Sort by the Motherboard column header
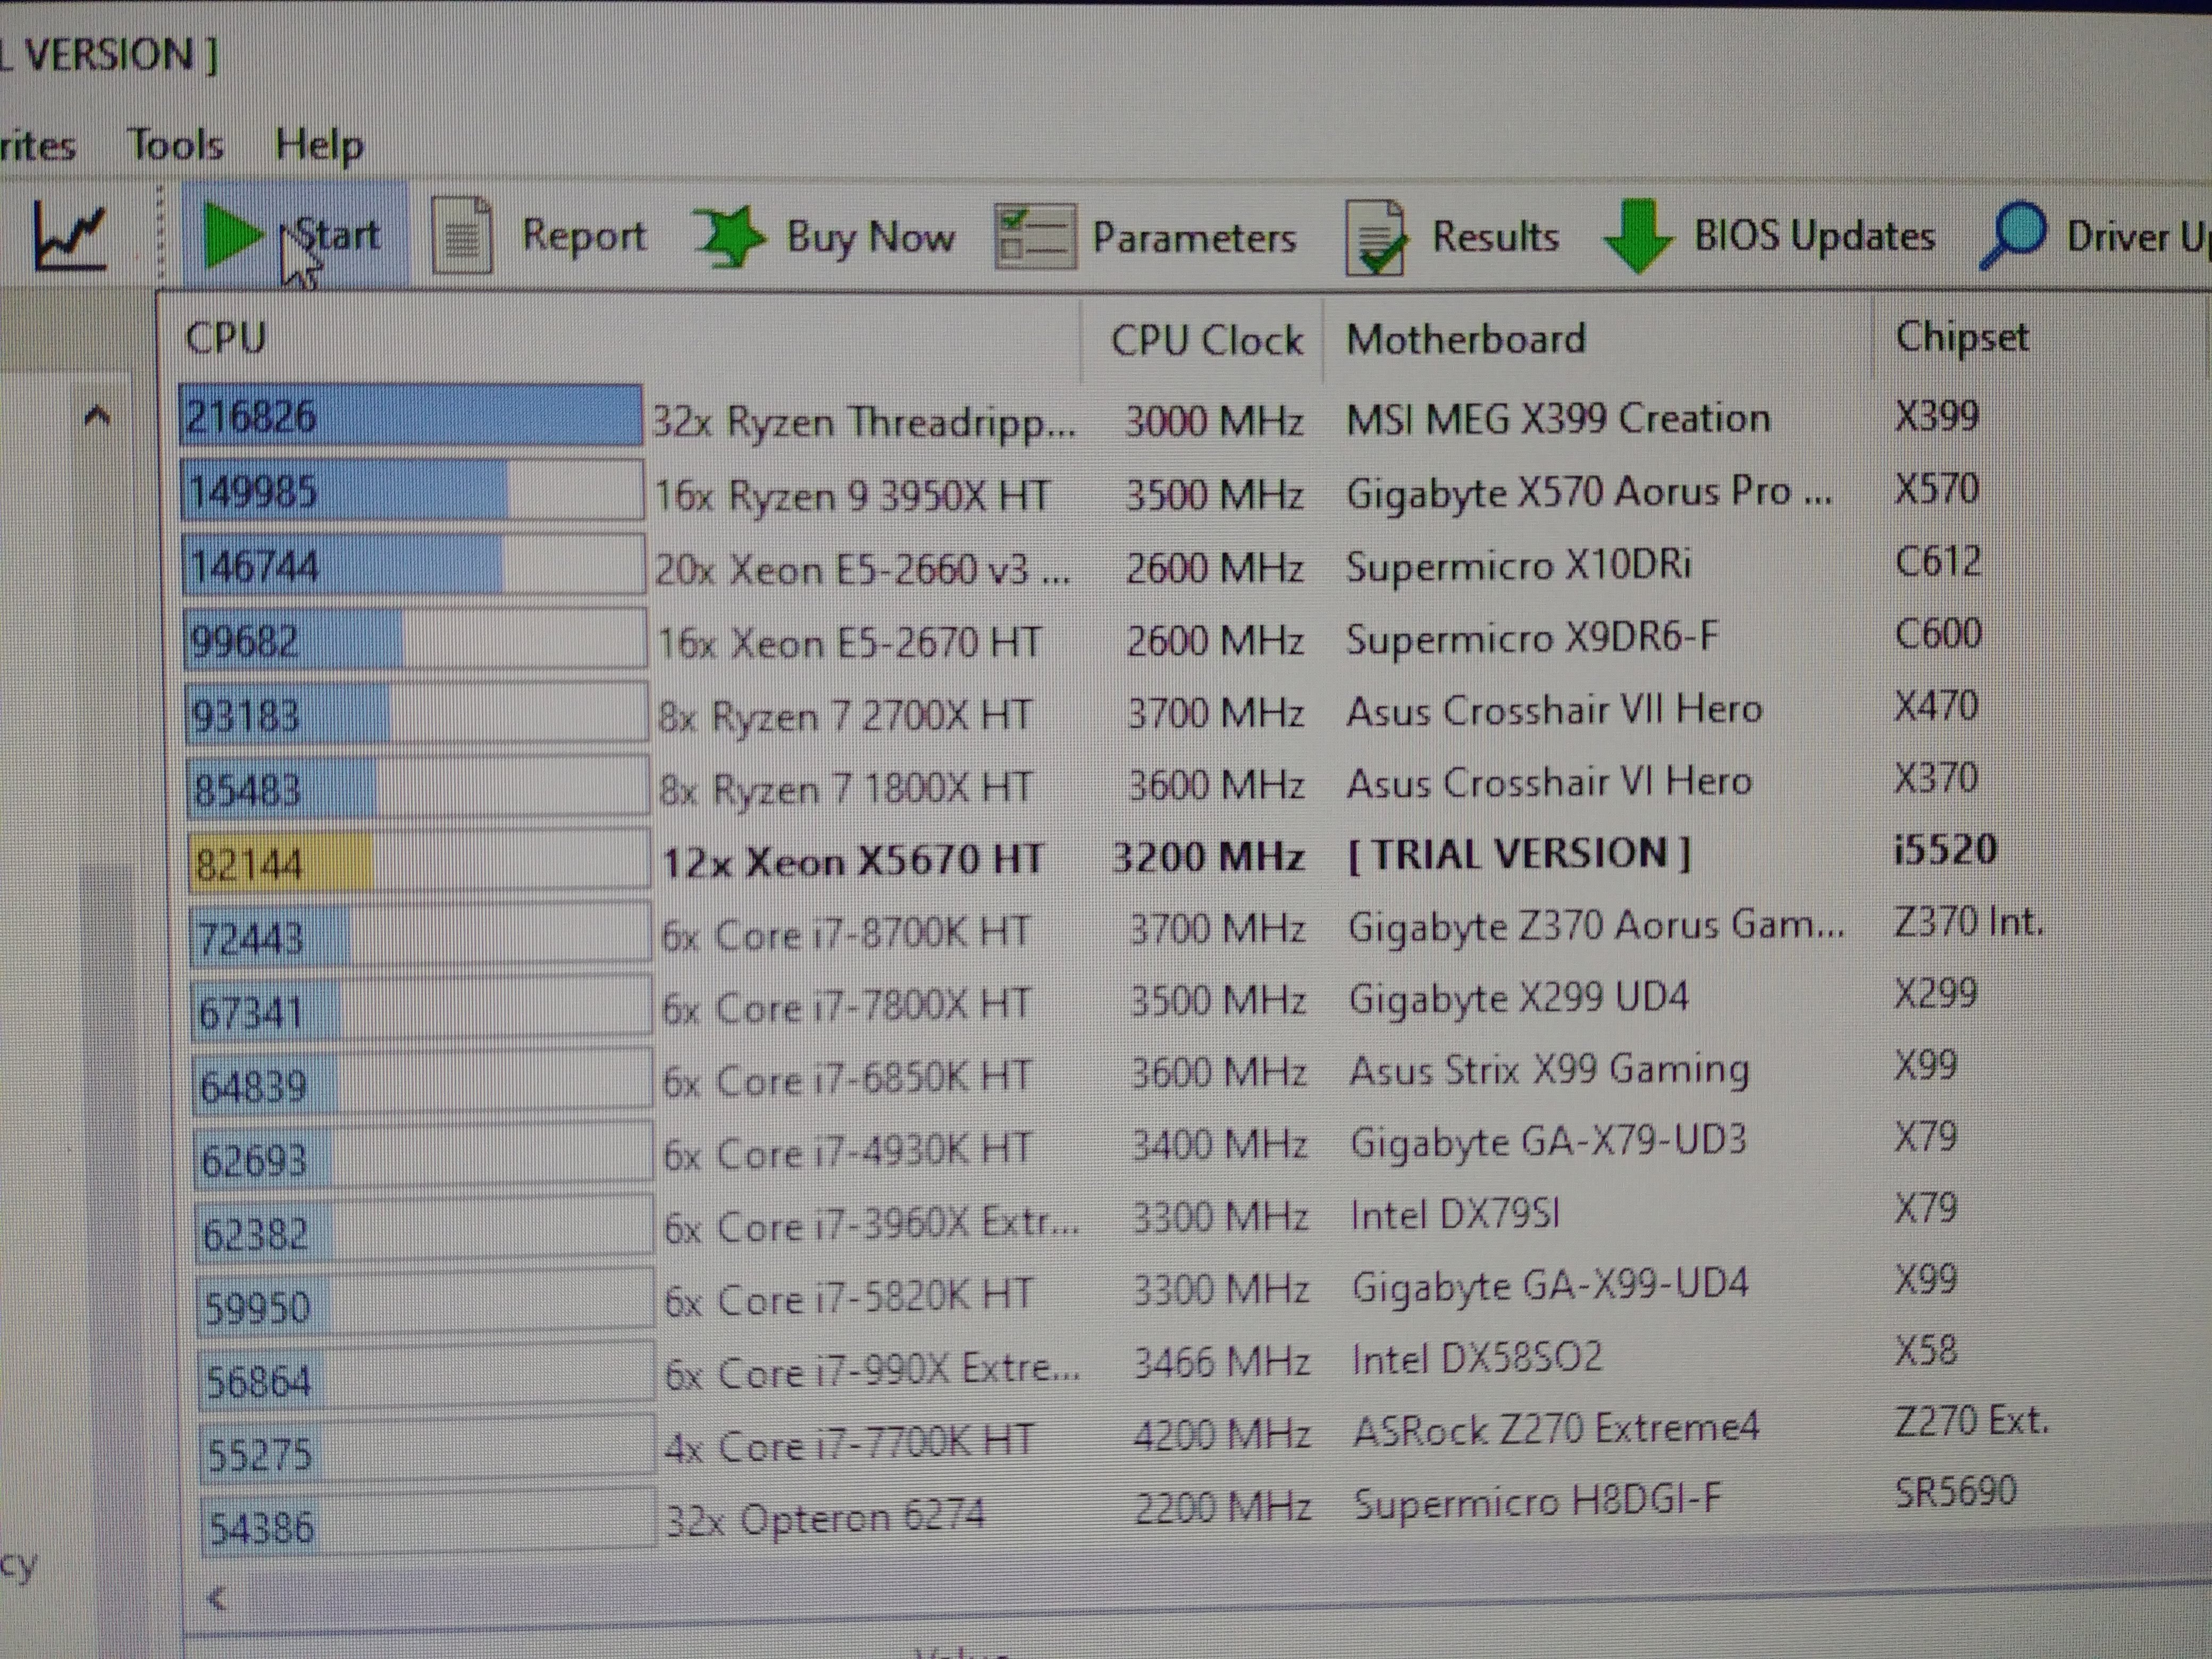Image resolution: width=2212 pixels, height=1659 pixels. [1466, 339]
